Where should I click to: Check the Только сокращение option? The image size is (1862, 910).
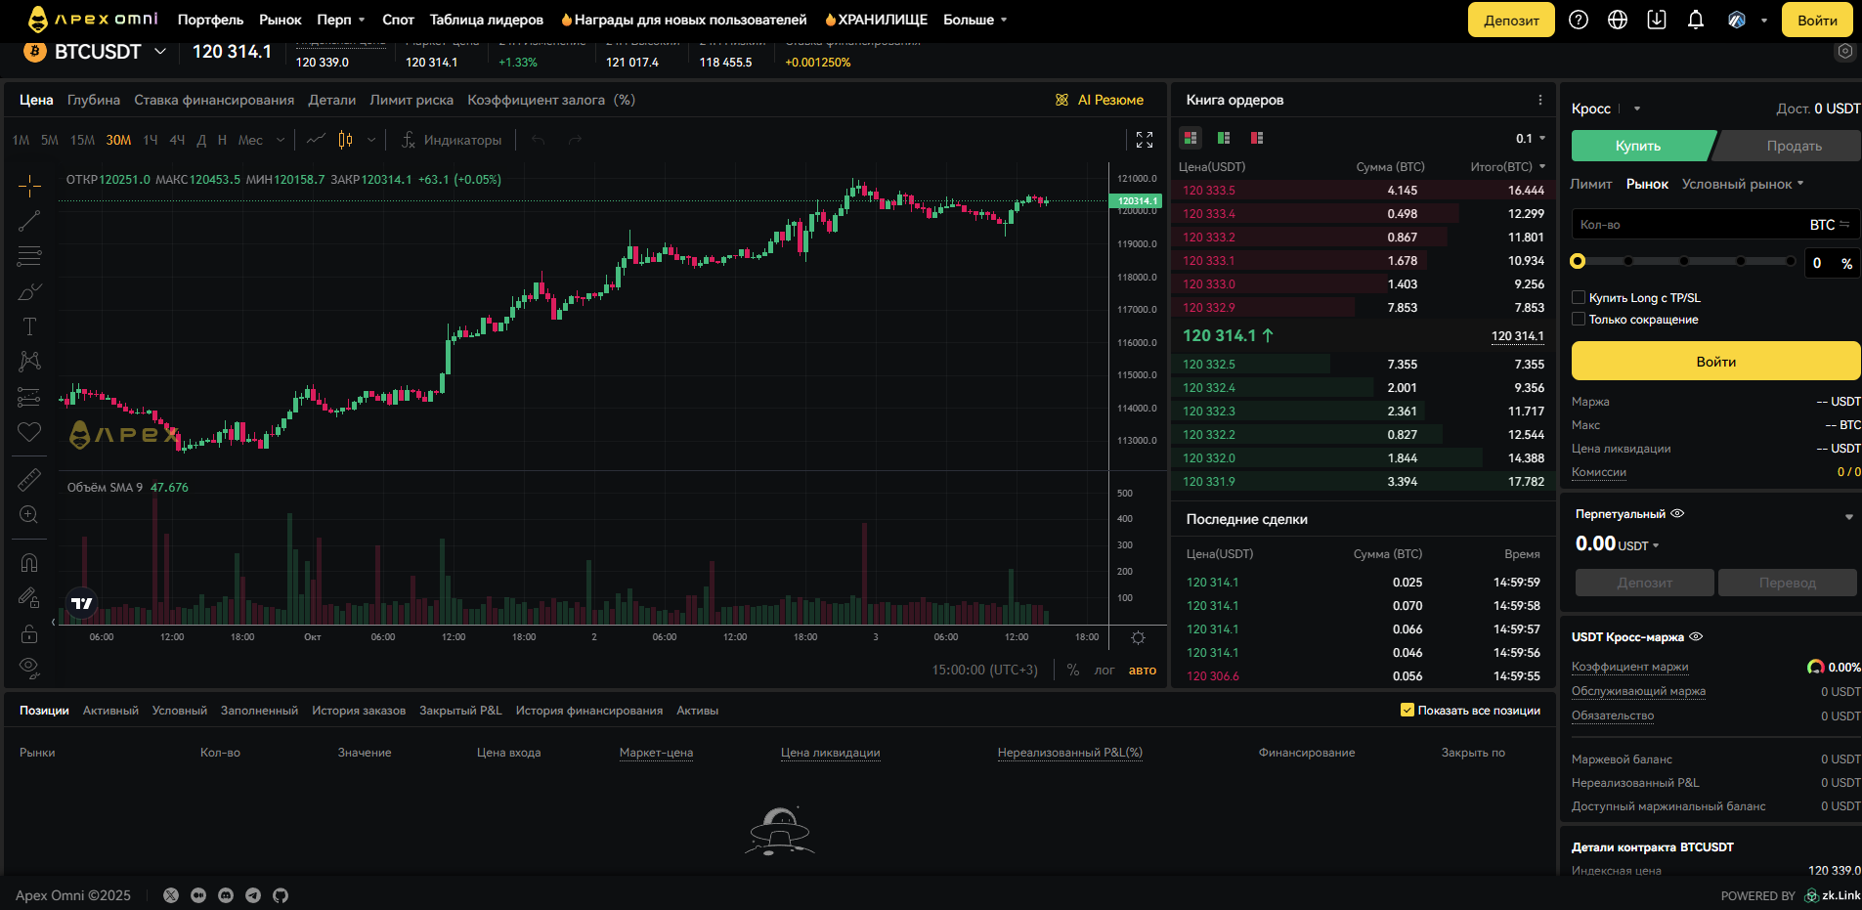(1578, 319)
